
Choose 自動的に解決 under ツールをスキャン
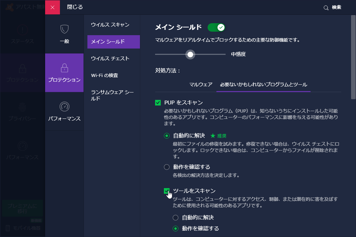coord(175,217)
